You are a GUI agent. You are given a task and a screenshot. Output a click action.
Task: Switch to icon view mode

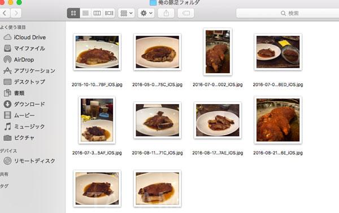73,13
